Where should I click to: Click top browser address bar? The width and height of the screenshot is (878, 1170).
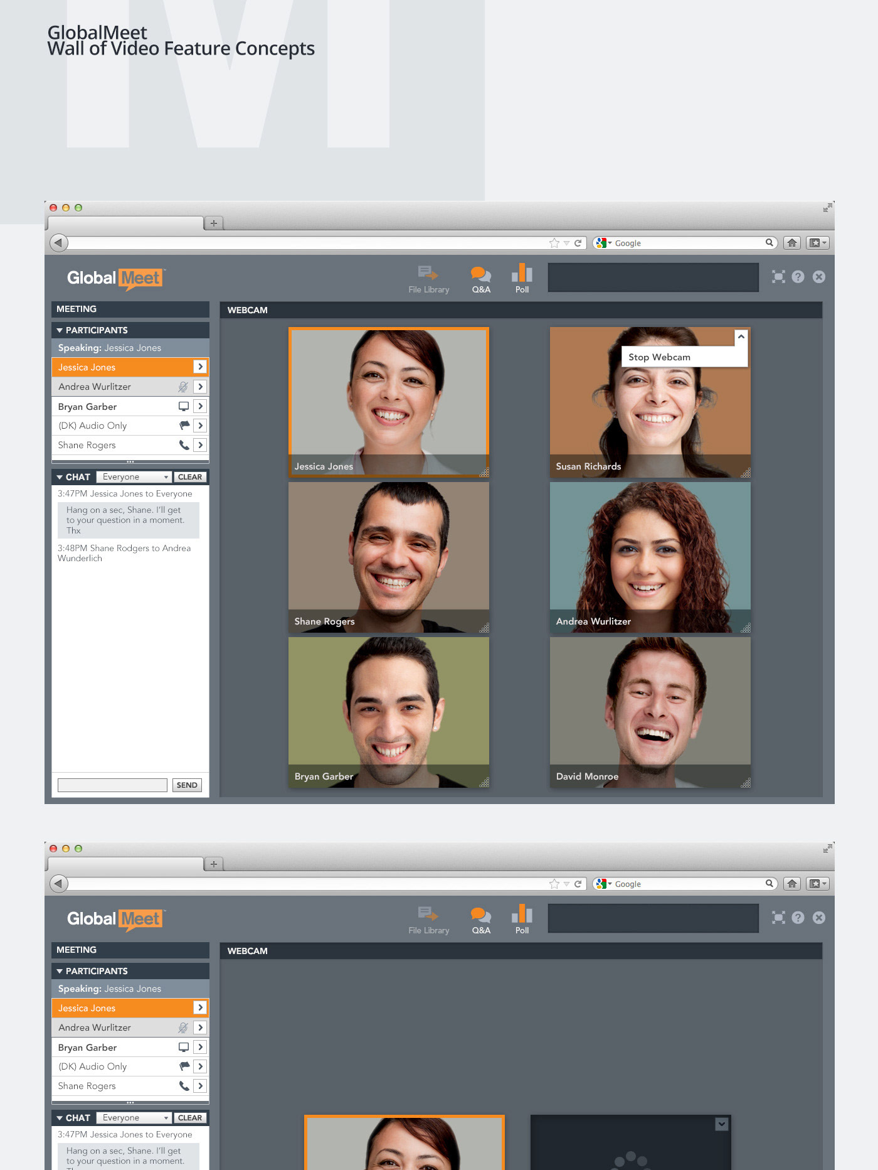pyautogui.click(x=307, y=243)
